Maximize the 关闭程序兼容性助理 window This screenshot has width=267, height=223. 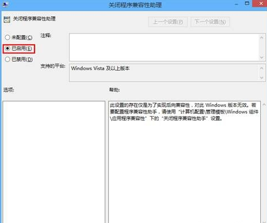pos(247,3)
